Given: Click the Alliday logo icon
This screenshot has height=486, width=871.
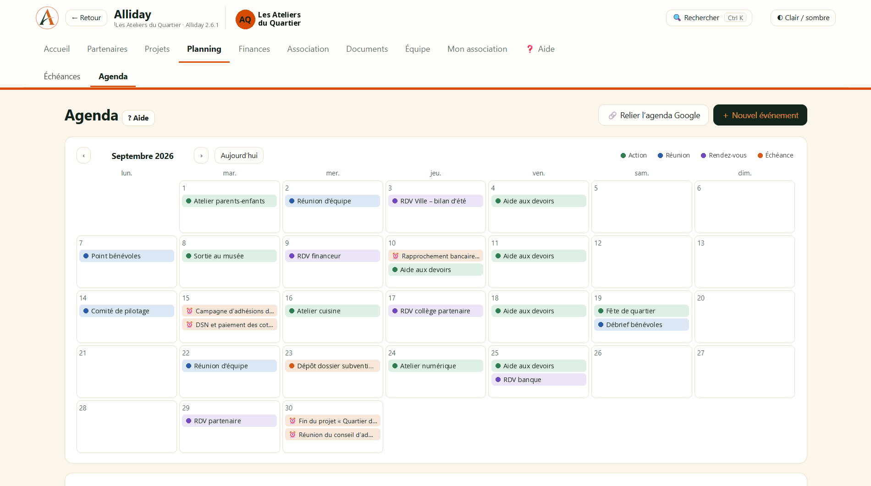Looking at the screenshot, I should pyautogui.click(x=47, y=18).
